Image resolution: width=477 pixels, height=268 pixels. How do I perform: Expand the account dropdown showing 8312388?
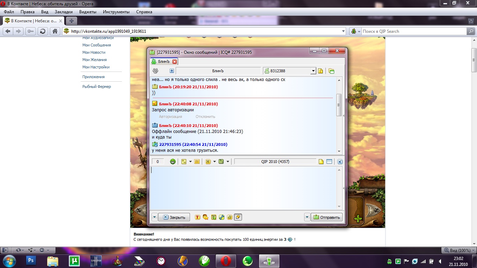point(313,71)
